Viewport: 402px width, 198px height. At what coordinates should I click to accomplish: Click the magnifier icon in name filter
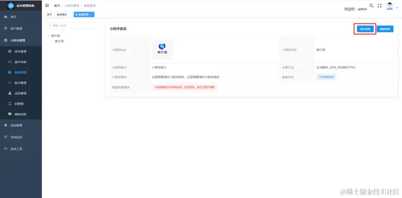[x=50, y=26]
